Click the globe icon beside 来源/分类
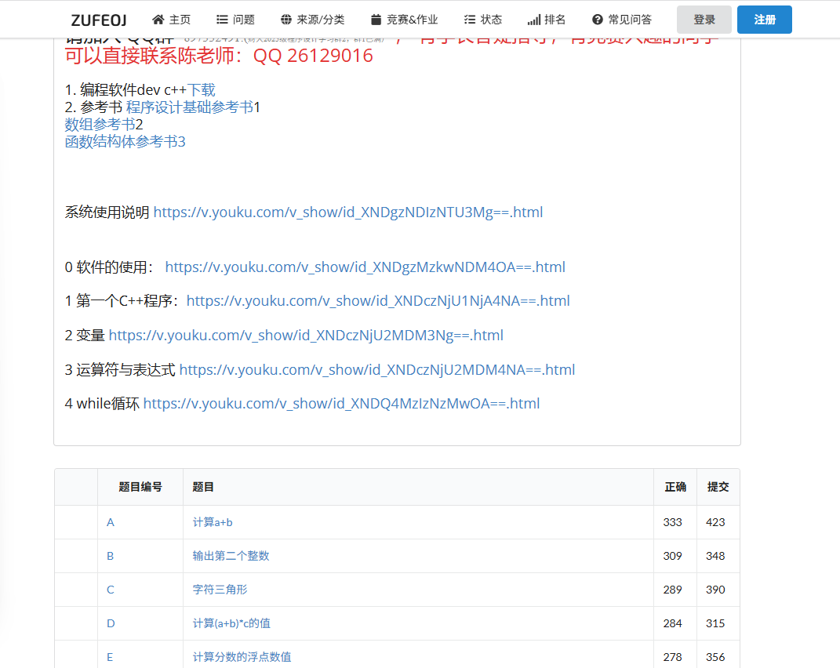 click(286, 20)
